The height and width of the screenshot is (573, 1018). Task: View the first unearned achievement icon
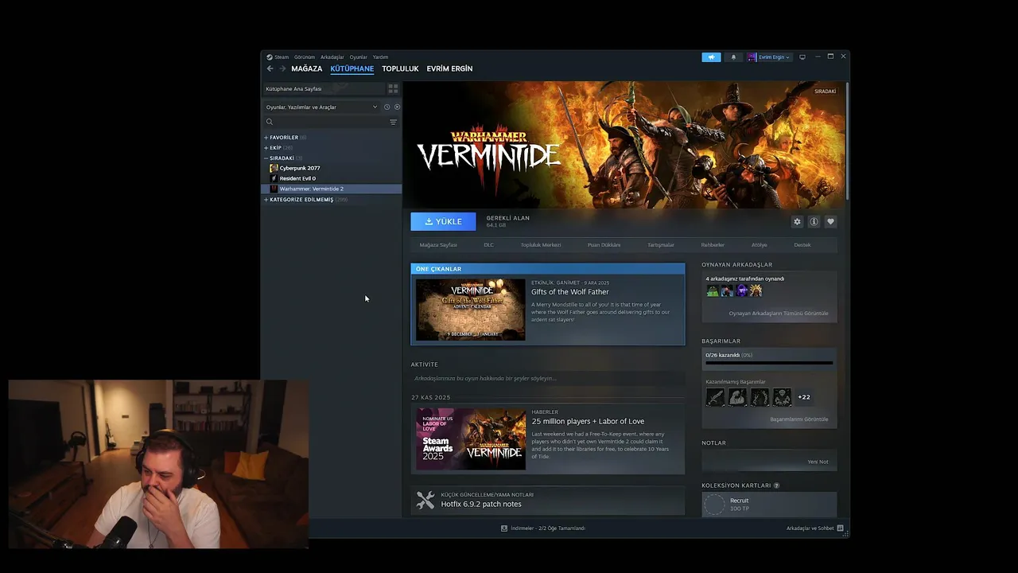(715, 397)
